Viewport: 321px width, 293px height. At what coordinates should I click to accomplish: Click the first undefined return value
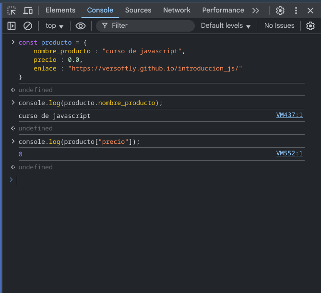click(x=36, y=90)
